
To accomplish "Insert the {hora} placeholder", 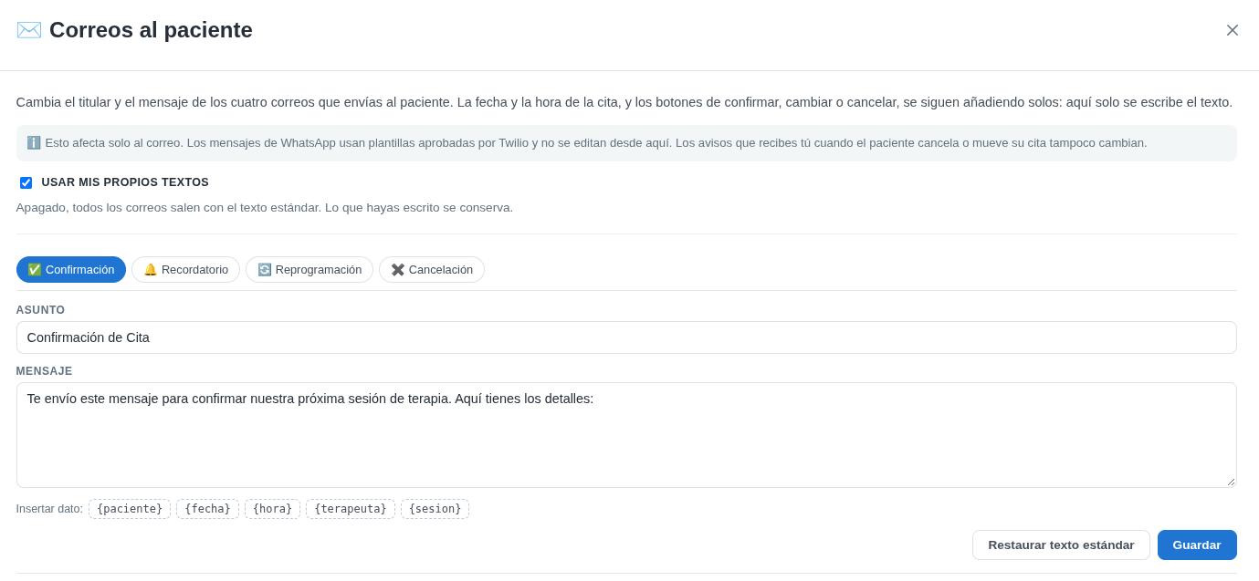I will pyautogui.click(x=272, y=509).
